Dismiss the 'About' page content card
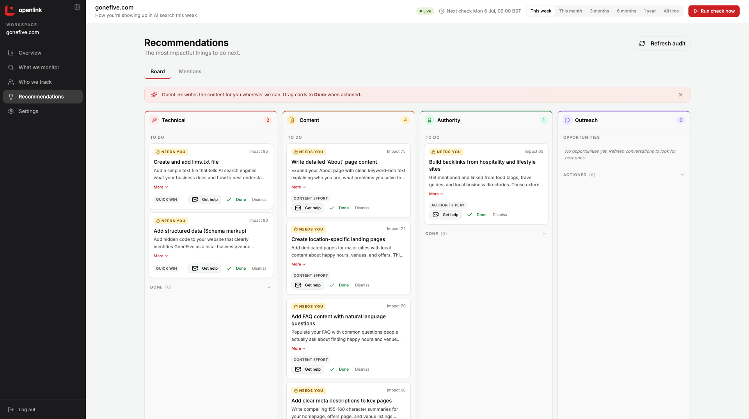 pyautogui.click(x=362, y=208)
